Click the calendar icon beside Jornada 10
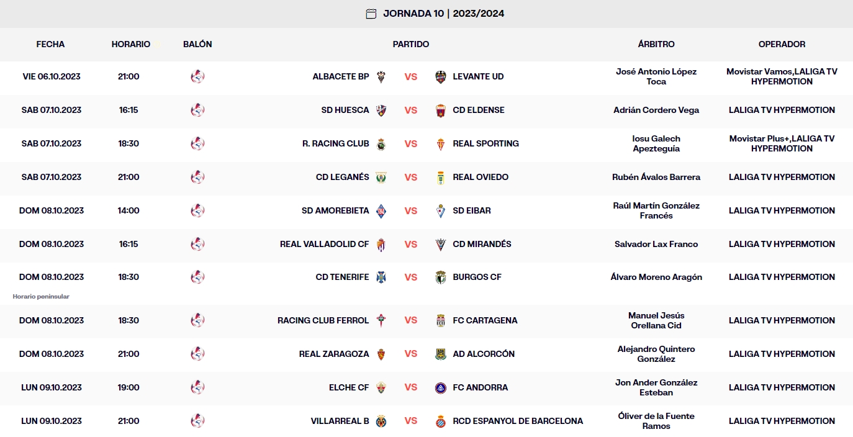The image size is (853, 437). [371, 13]
